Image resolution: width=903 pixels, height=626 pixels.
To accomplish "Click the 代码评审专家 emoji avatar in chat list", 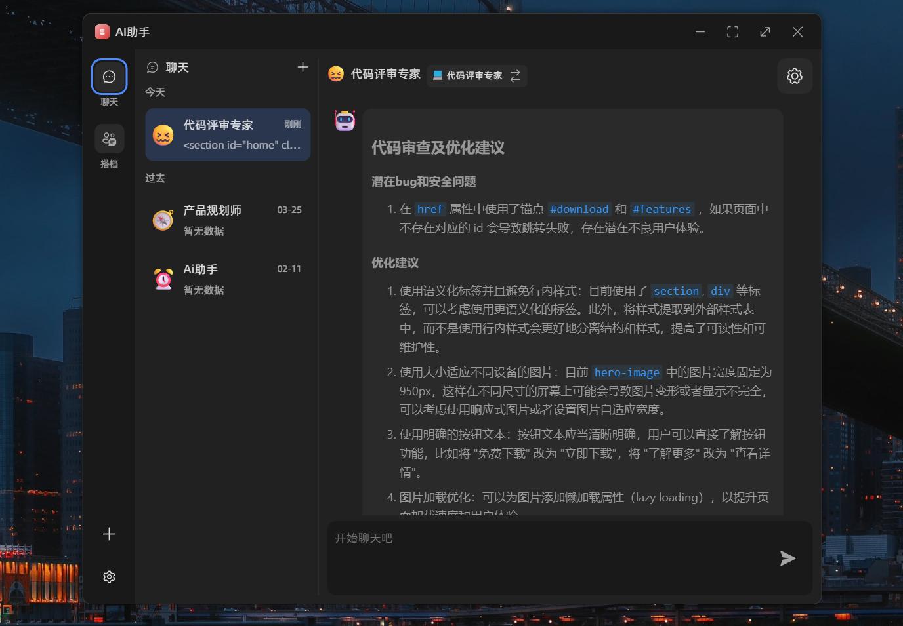I will [x=163, y=135].
